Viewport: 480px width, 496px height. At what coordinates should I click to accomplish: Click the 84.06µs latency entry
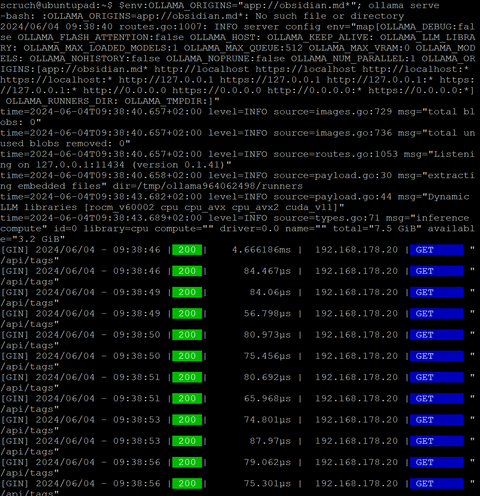(x=270, y=292)
